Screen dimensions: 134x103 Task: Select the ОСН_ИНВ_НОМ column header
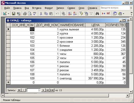[x=23, y=25]
